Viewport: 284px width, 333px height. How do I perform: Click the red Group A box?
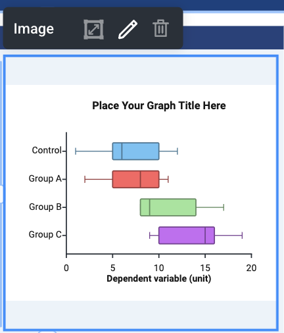[x=135, y=179]
